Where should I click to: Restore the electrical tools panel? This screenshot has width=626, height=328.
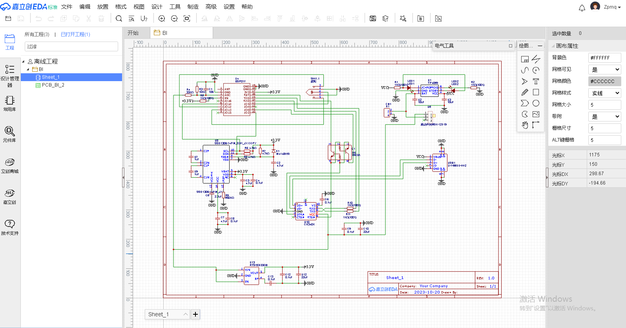pyautogui.click(x=510, y=46)
